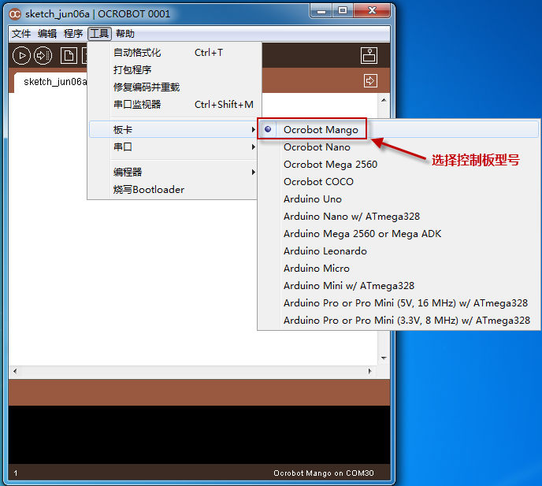
Task: Click vertical scrollbar down arrow
Action: pos(384,358)
